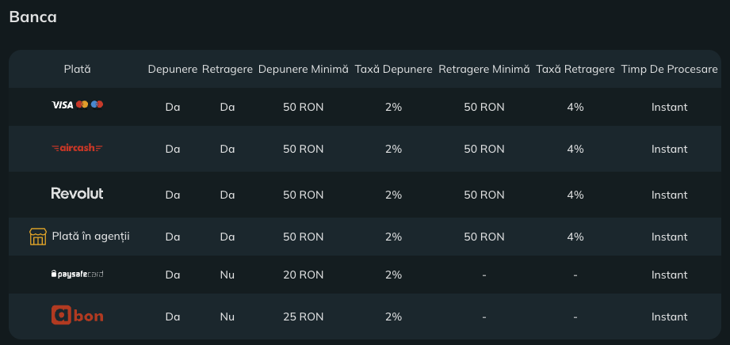The height and width of the screenshot is (345, 730).
Task: Click Depunere 'Da' in Abon row
Action: click(x=173, y=317)
